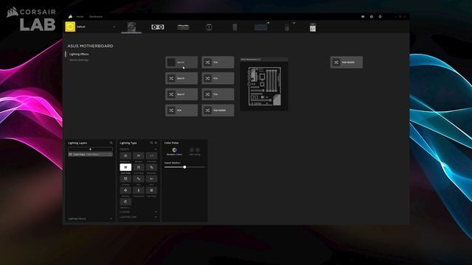Viewport: 472px width, 265px height.
Task: Select the Random Colors option
Action: point(175,152)
